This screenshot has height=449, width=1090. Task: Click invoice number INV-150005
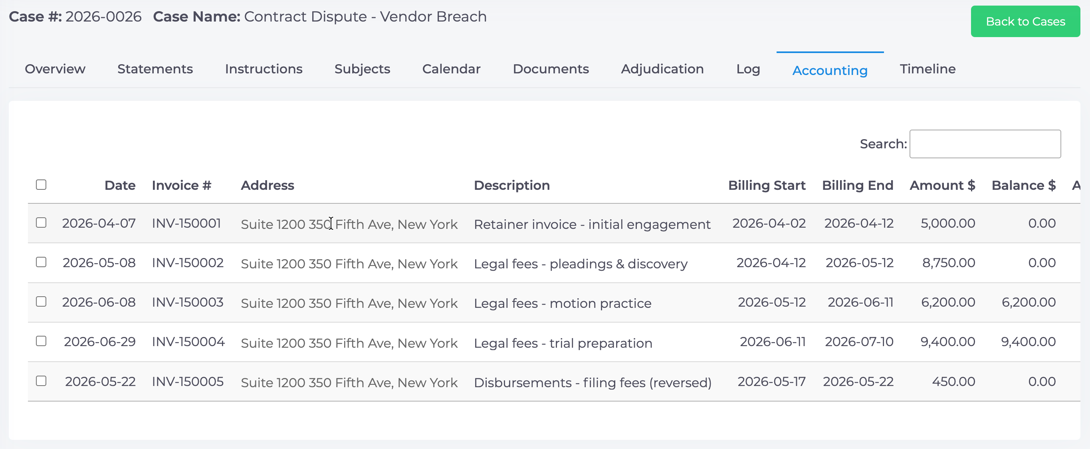[x=187, y=381]
